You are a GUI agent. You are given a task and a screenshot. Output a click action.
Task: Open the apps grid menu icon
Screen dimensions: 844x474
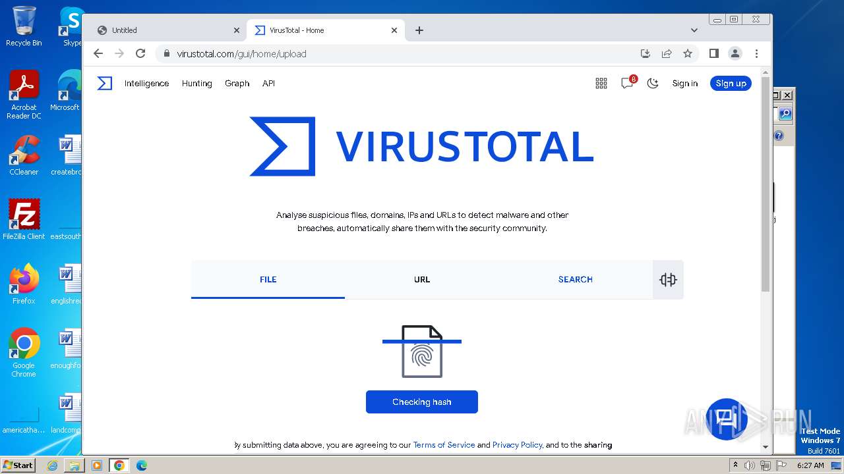(601, 83)
